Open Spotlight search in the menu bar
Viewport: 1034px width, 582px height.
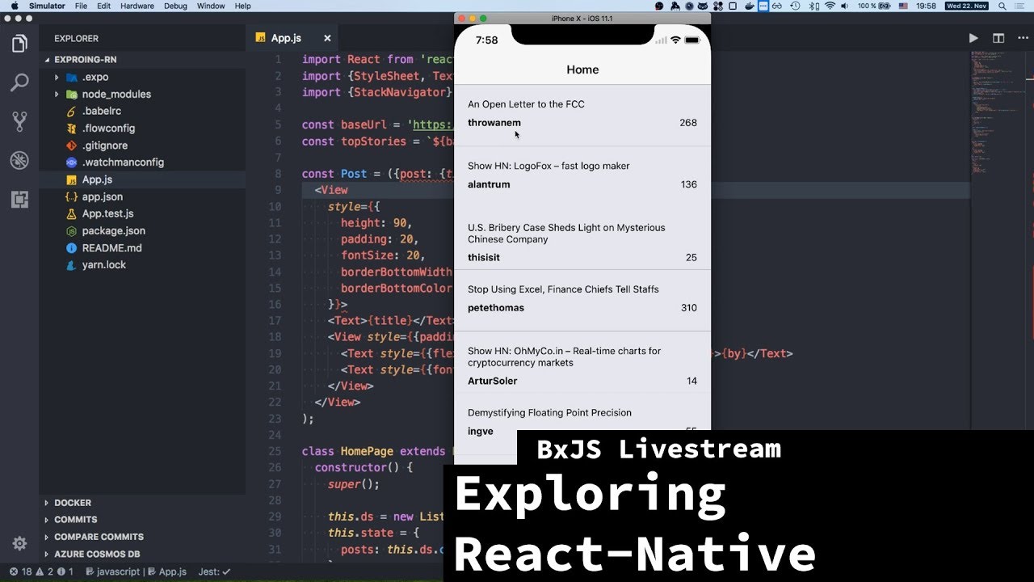1002,6
